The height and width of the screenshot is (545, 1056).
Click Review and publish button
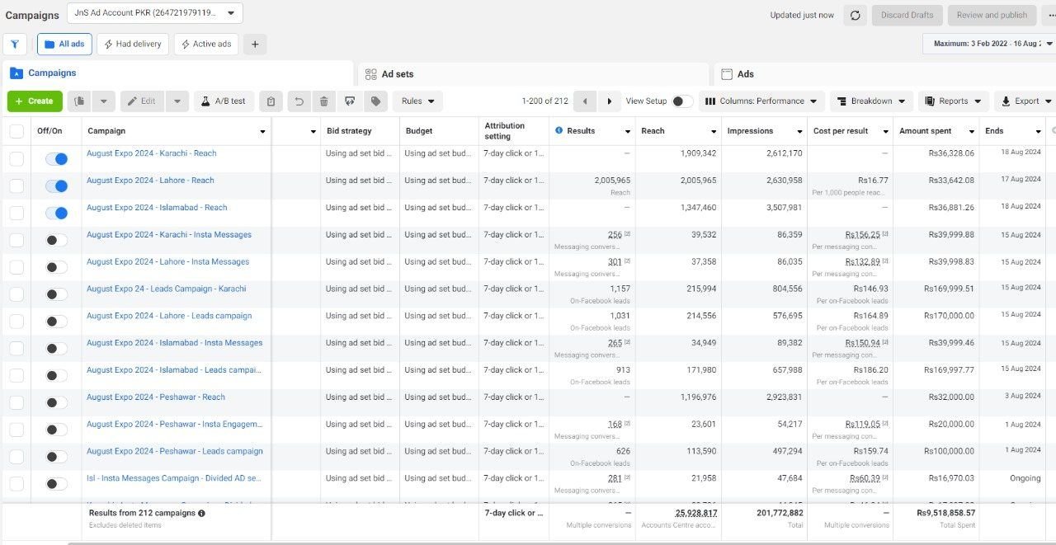point(992,15)
